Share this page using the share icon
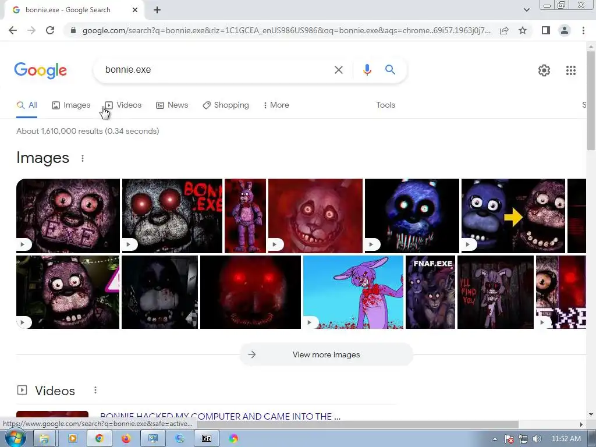596x447 pixels. click(x=504, y=30)
